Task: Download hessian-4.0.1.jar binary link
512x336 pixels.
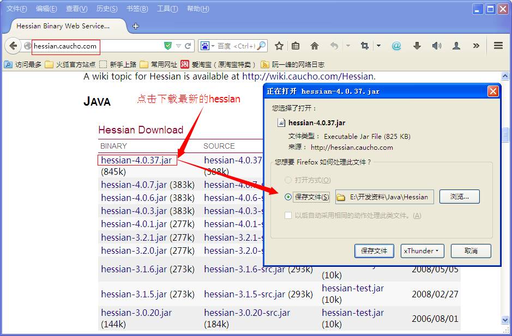Action: [134, 224]
